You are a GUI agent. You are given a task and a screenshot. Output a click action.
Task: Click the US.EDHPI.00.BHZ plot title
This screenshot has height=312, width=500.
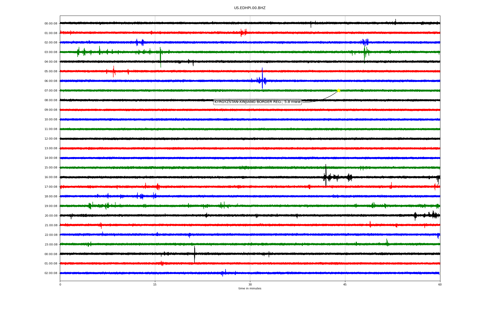coord(250,8)
